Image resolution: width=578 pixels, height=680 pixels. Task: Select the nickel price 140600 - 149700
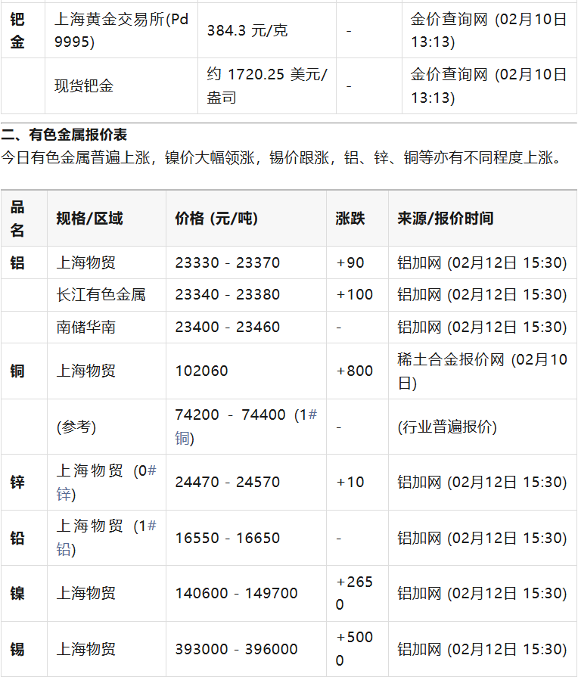tap(236, 594)
